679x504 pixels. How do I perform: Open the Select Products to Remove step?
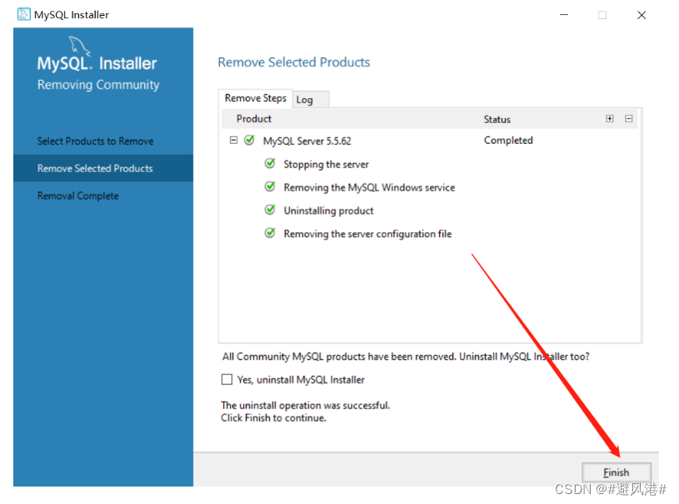point(95,141)
